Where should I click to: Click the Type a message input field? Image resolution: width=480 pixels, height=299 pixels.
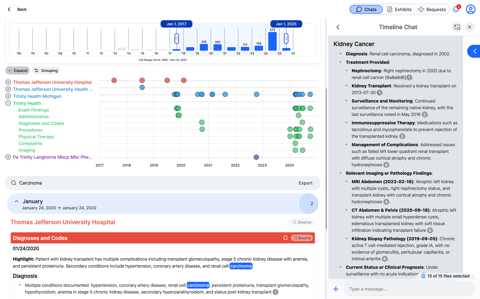click(409, 289)
